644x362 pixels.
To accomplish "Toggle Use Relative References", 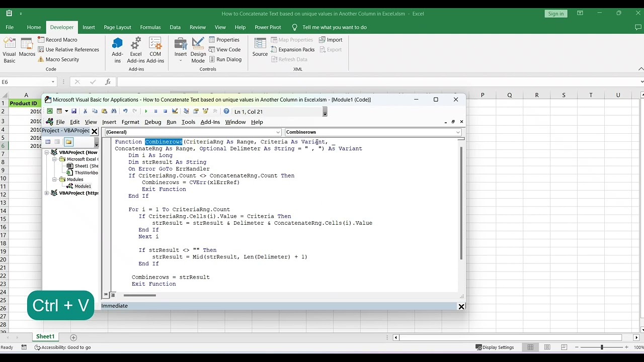I will 68,49.
